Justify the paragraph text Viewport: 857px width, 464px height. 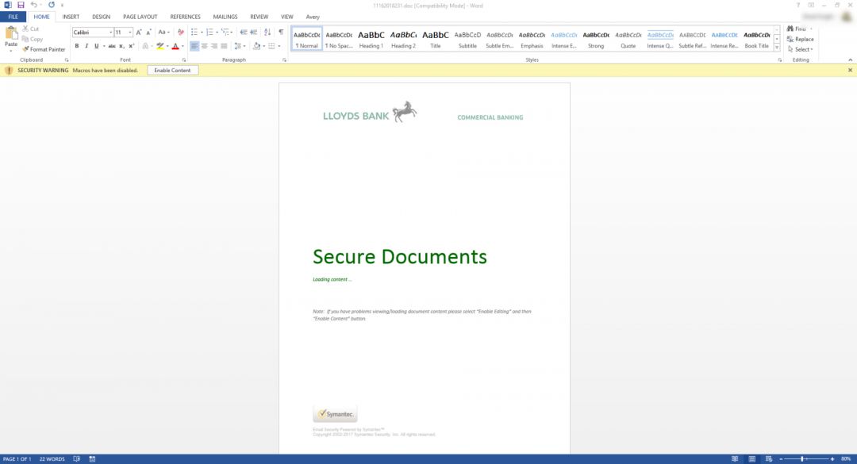coord(224,46)
